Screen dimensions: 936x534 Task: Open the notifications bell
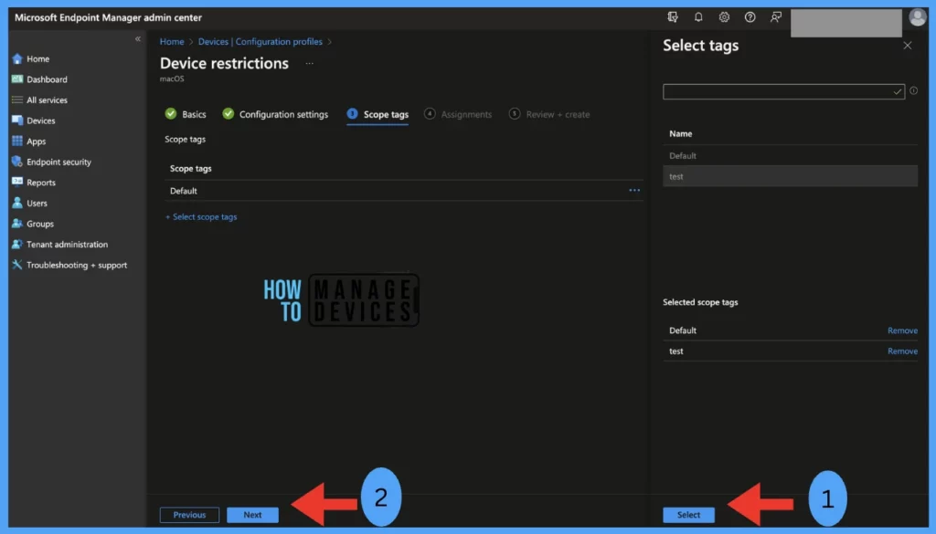pos(698,17)
